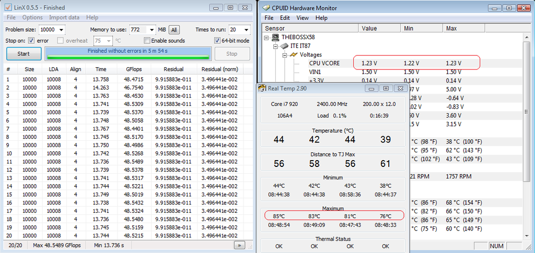Click the LinX app icon in title bar

tap(8, 7)
